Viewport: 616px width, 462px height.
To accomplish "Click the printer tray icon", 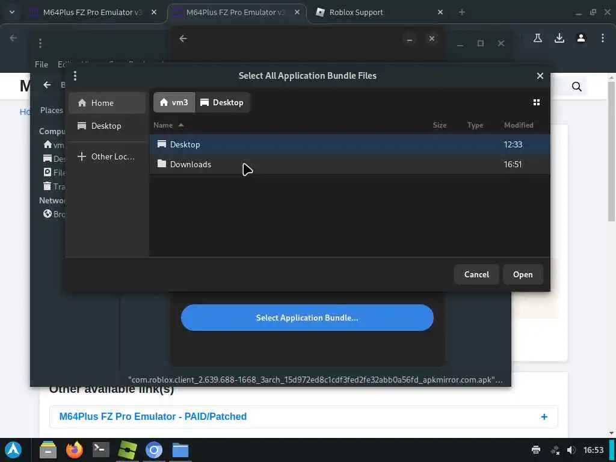I will [536, 450].
